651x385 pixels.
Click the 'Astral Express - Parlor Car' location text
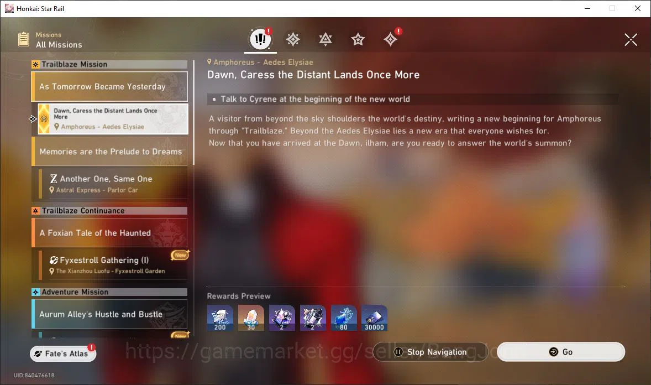(x=97, y=190)
